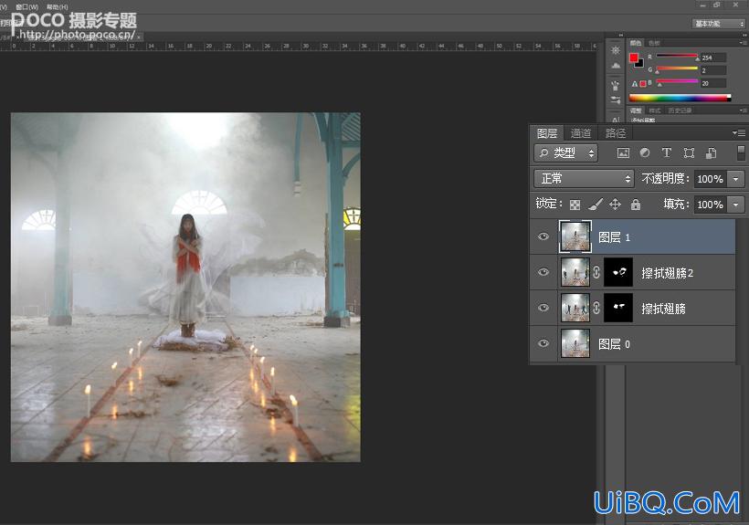
Task: Open the character A icon panel
Action: pyautogui.click(x=616, y=120)
